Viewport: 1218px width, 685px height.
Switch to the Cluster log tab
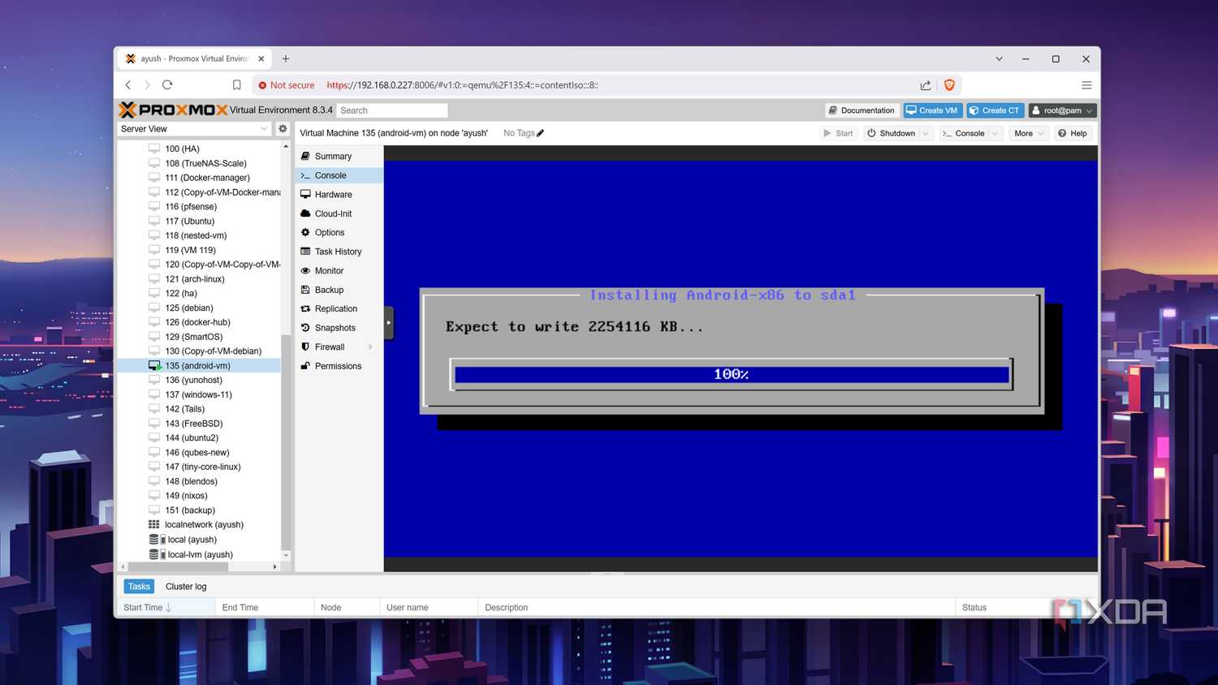186,586
